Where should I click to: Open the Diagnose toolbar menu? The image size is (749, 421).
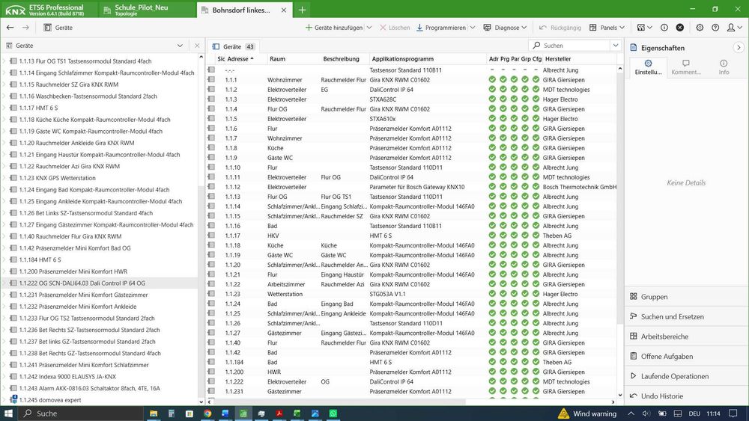(x=505, y=28)
